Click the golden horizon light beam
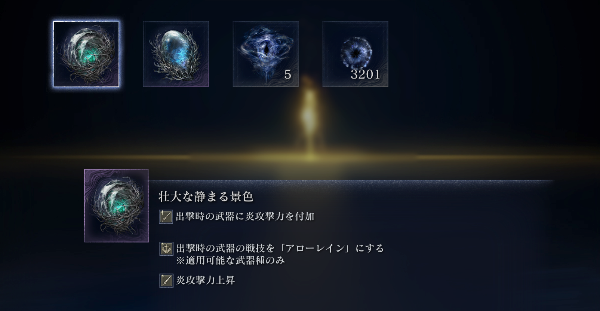The width and height of the screenshot is (600, 311). [x=299, y=156]
